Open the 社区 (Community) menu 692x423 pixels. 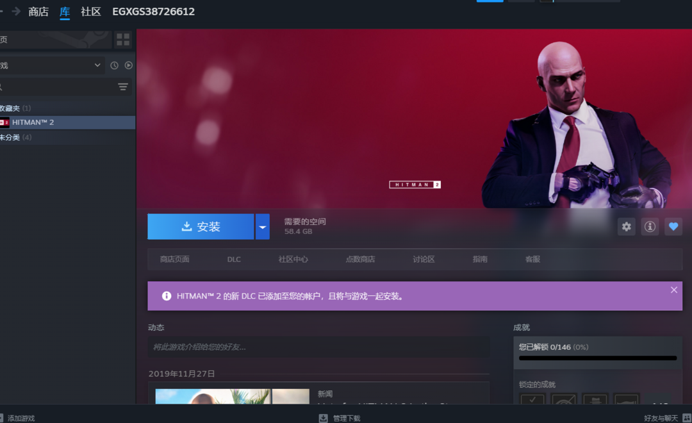coord(91,12)
